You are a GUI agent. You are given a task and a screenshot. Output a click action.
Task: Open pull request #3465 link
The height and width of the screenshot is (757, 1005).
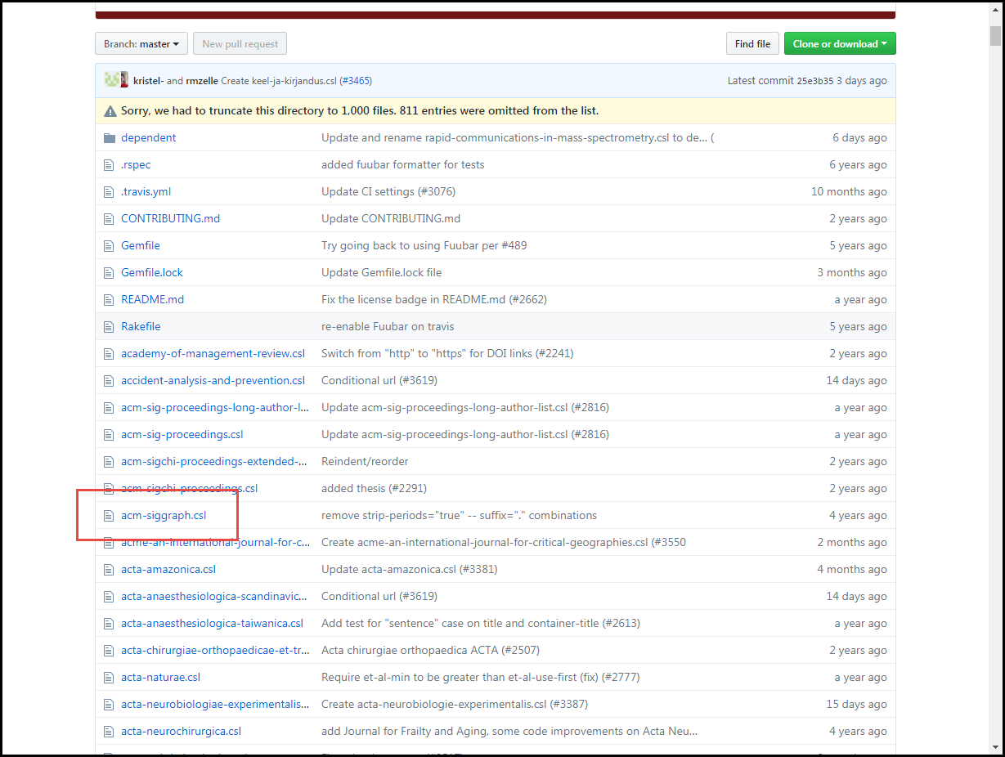(x=355, y=81)
